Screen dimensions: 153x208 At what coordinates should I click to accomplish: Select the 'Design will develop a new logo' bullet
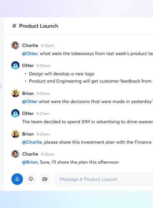pyautogui.click(x=62, y=74)
